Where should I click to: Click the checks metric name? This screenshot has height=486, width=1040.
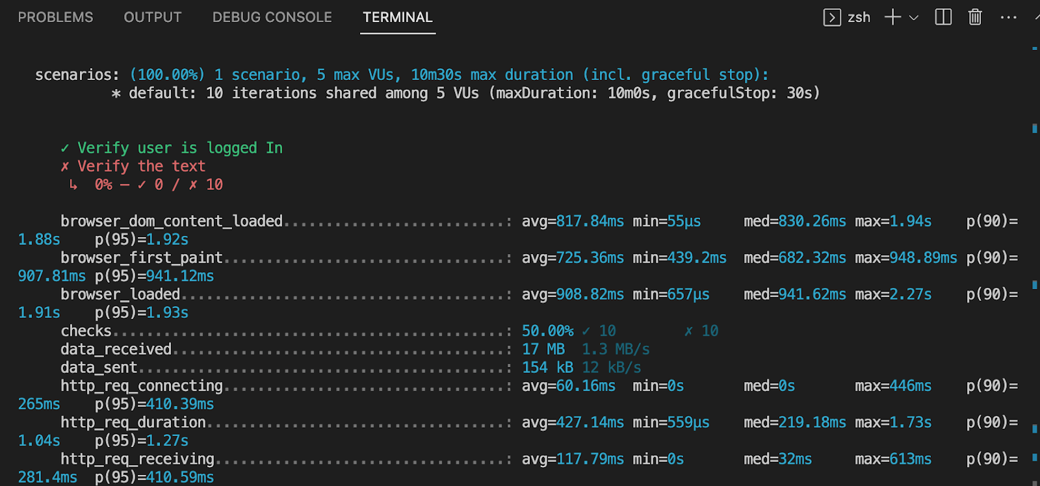86,331
